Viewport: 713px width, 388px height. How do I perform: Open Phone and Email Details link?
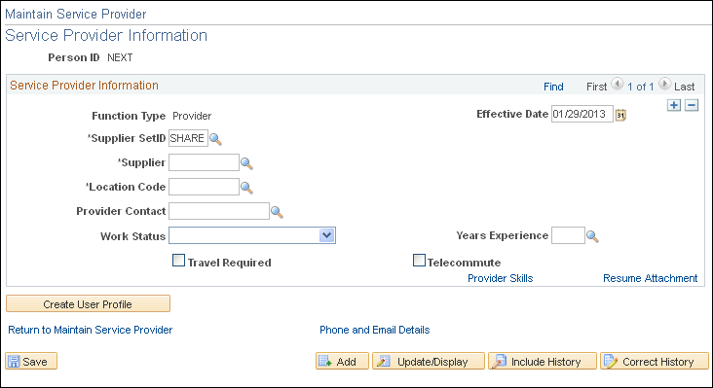[x=375, y=330]
